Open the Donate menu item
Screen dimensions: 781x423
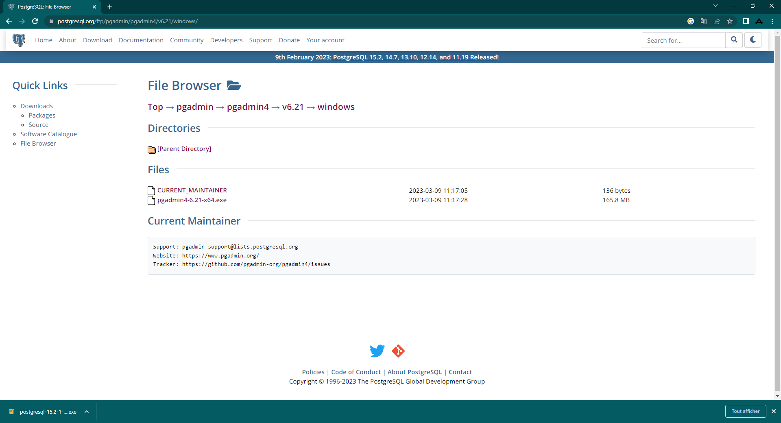coord(289,40)
